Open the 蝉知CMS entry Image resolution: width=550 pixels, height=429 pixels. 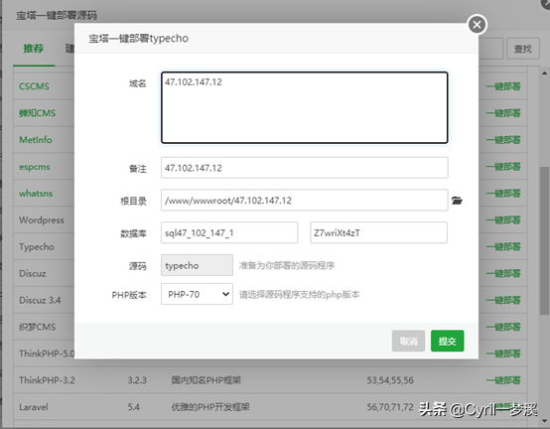tap(37, 113)
